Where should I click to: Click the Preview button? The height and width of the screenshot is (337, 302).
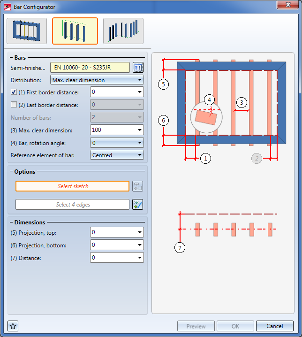click(x=196, y=326)
